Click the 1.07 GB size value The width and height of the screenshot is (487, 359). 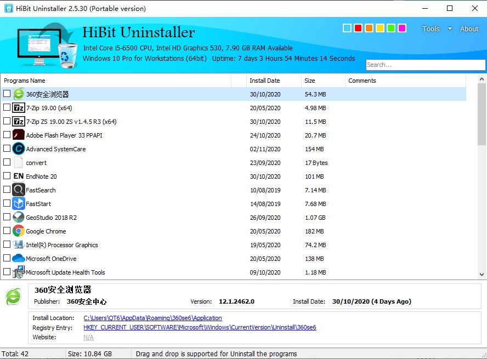[315, 218]
